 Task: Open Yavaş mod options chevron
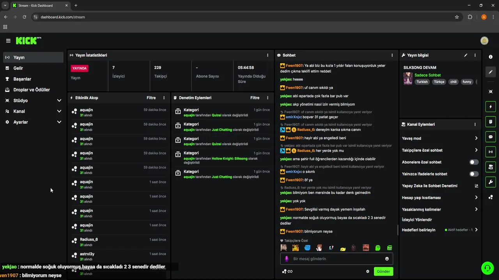476,138
